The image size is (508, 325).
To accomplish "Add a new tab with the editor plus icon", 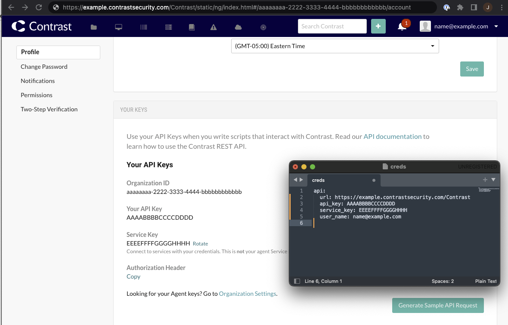I will [x=485, y=180].
